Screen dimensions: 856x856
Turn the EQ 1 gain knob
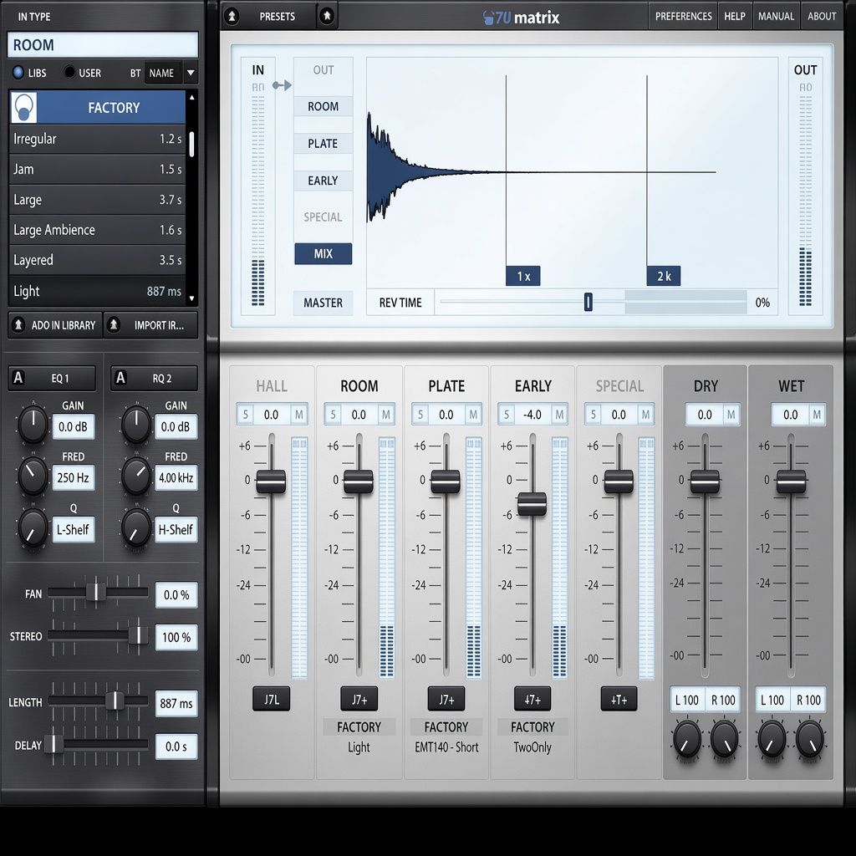(33, 424)
